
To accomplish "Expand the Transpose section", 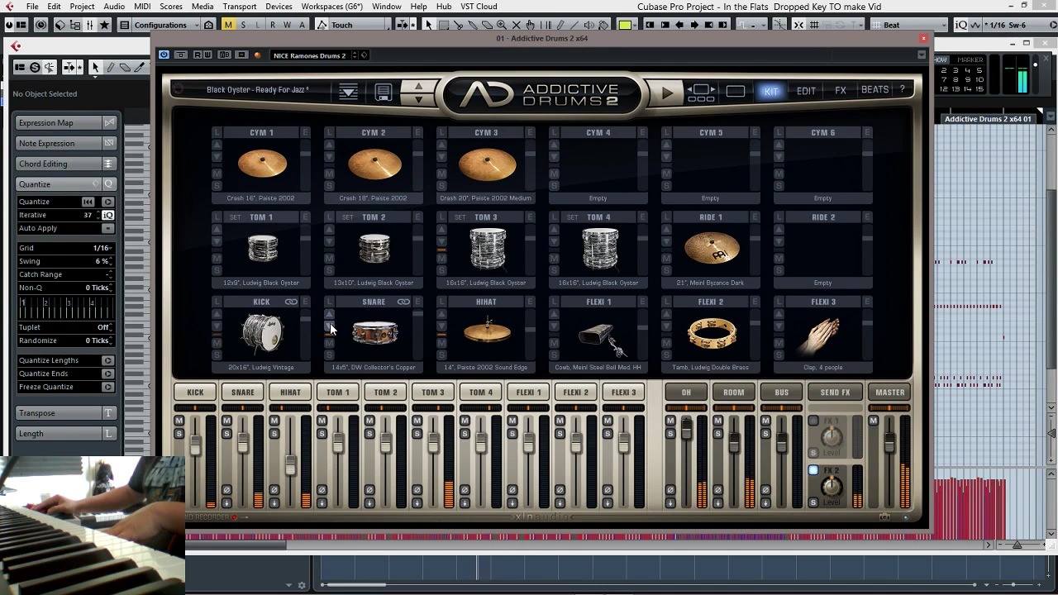I will [66, 413].
